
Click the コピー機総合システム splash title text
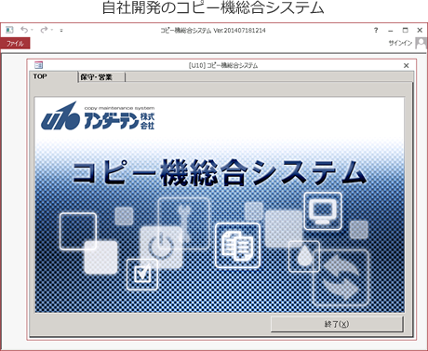pyautogui.click(x=220, y=172)
